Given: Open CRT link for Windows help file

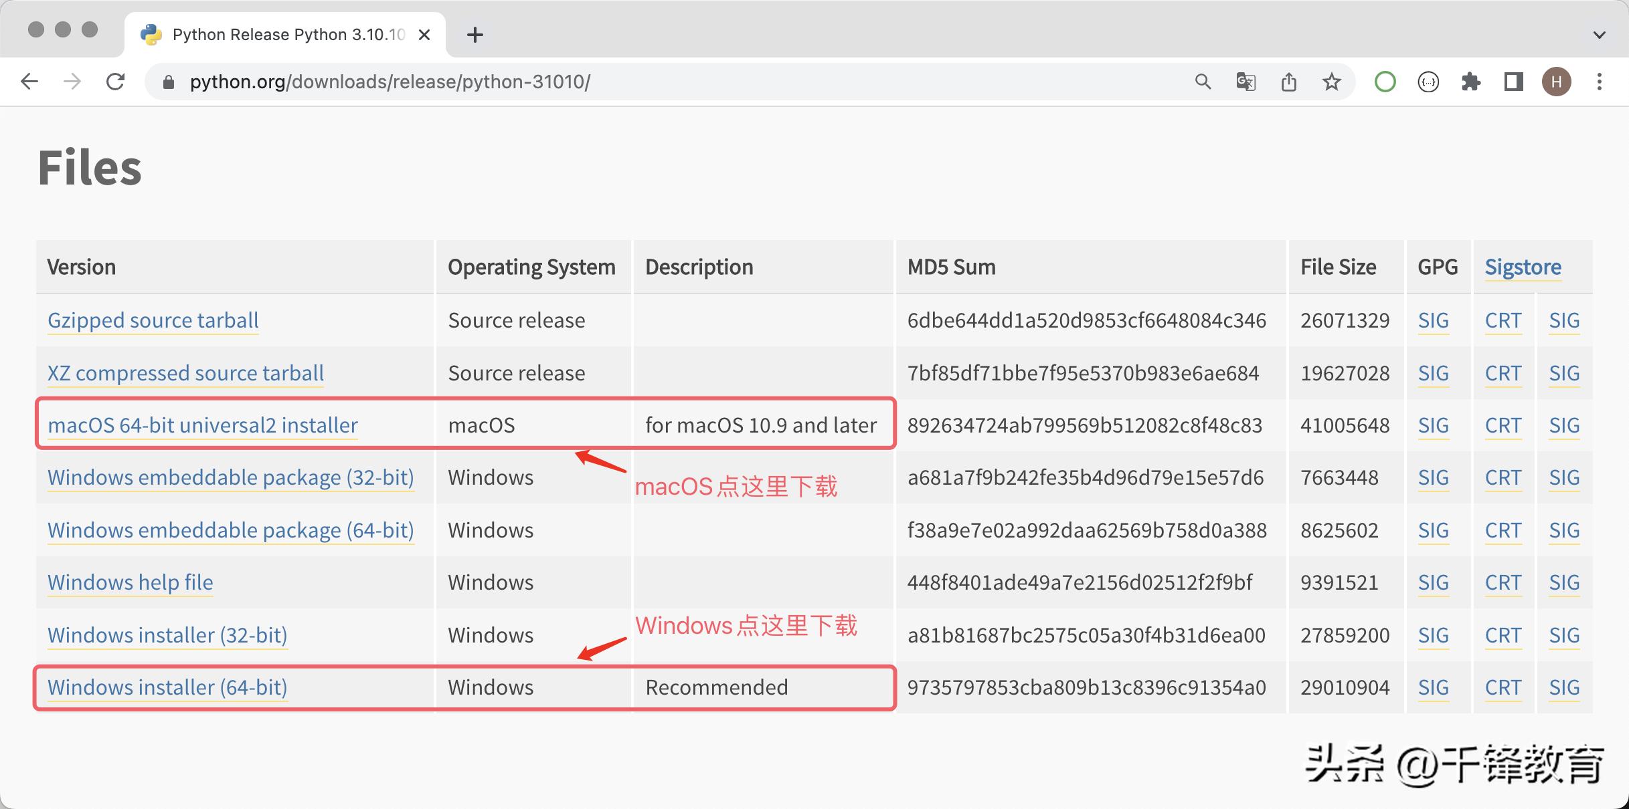Looking at the screenshot, I should point(1503,582).
